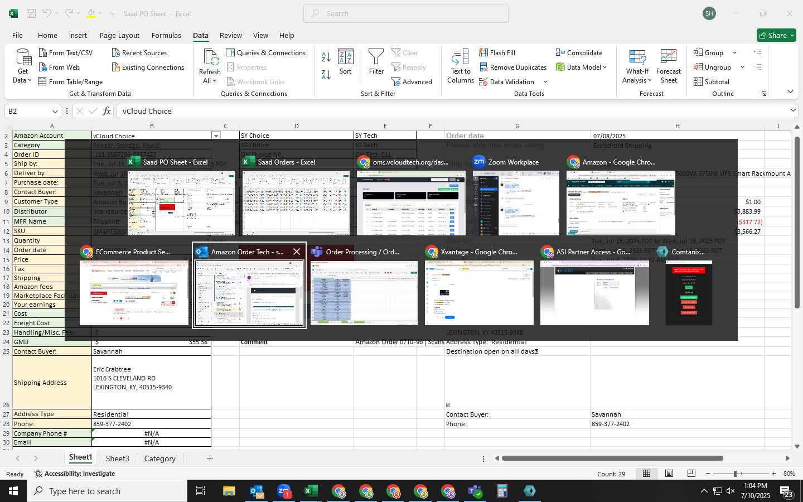The width and height of the screenshot is (803, 502).
Task: Switch to the Review tab
Action: (231, 35)
